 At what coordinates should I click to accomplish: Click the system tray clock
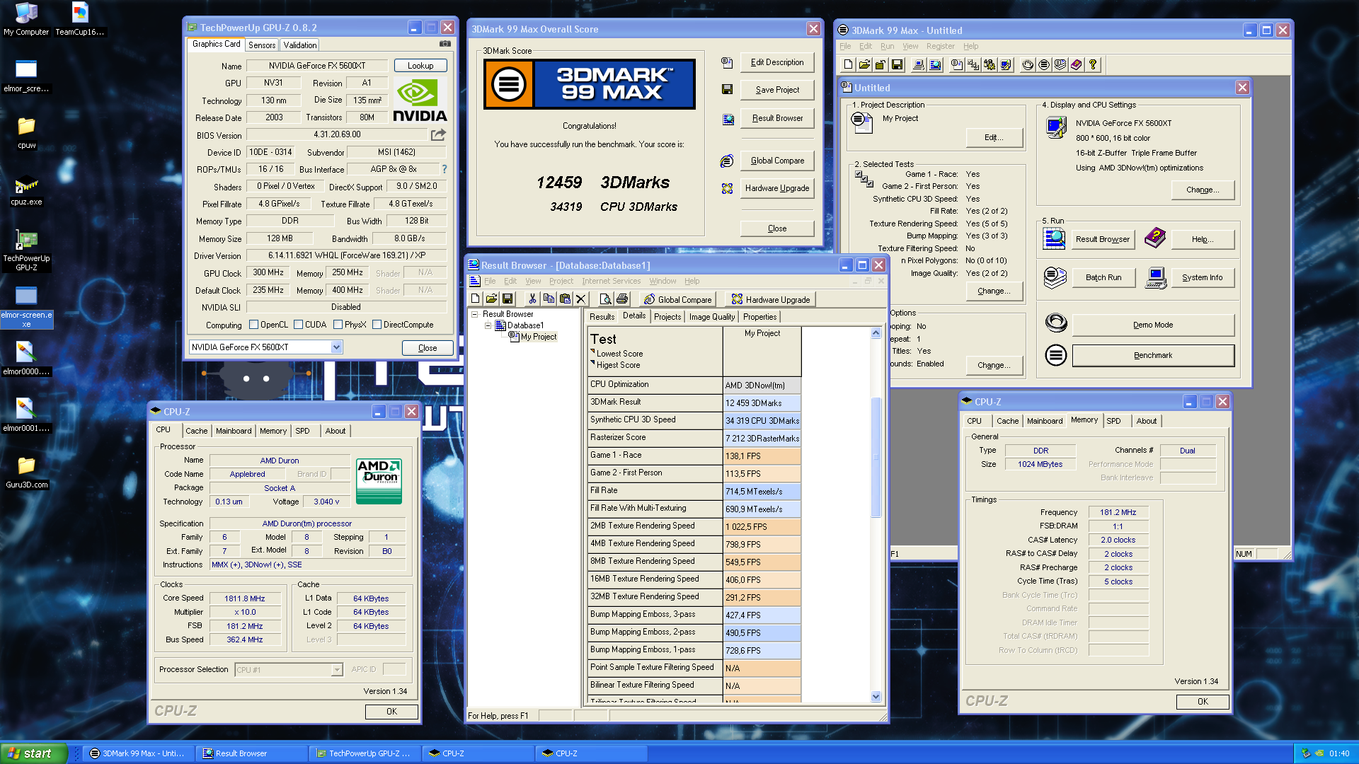pos(1339,754)
